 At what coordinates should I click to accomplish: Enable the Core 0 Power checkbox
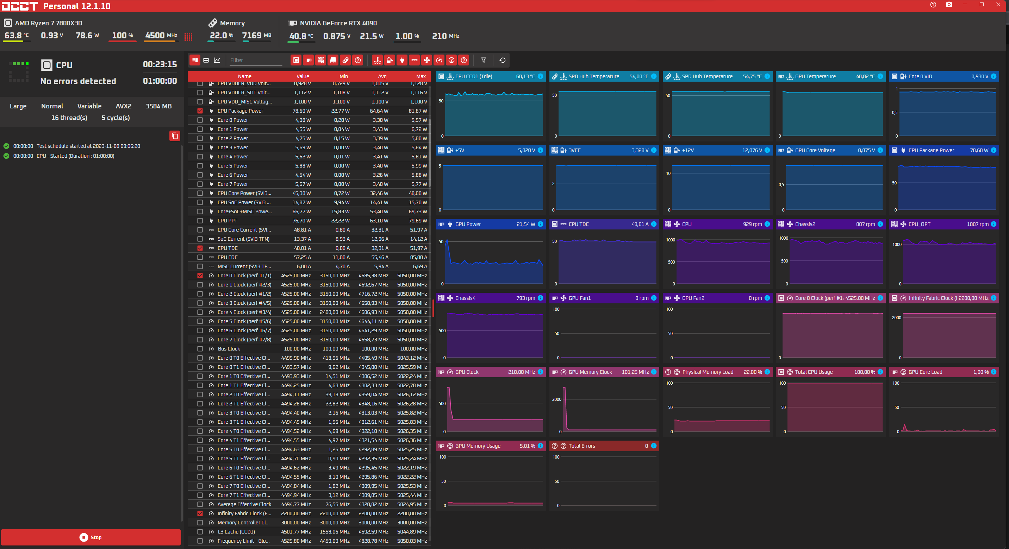[200, 120]
